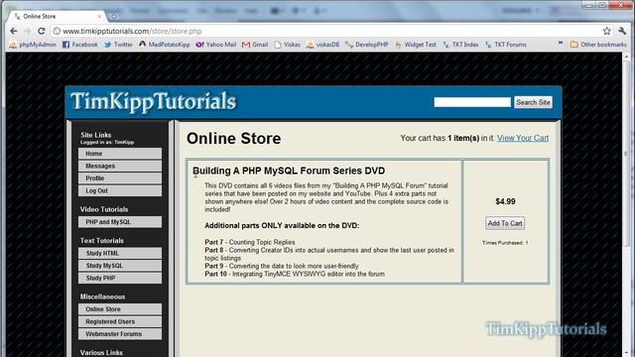Click the scrollbar up arrow

(x=626, y=57)
